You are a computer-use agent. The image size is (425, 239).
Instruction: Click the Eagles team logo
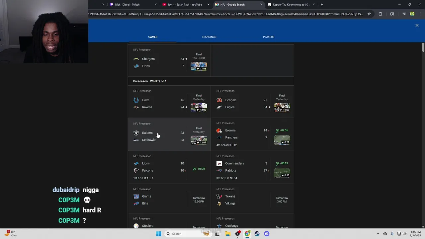click(x=219, y=107)
